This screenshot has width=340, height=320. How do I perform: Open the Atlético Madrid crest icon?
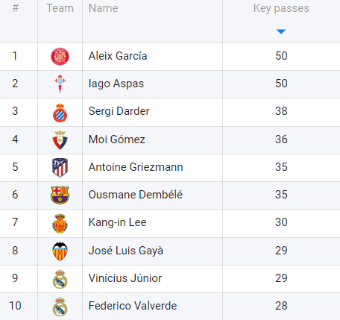(60, 168)
